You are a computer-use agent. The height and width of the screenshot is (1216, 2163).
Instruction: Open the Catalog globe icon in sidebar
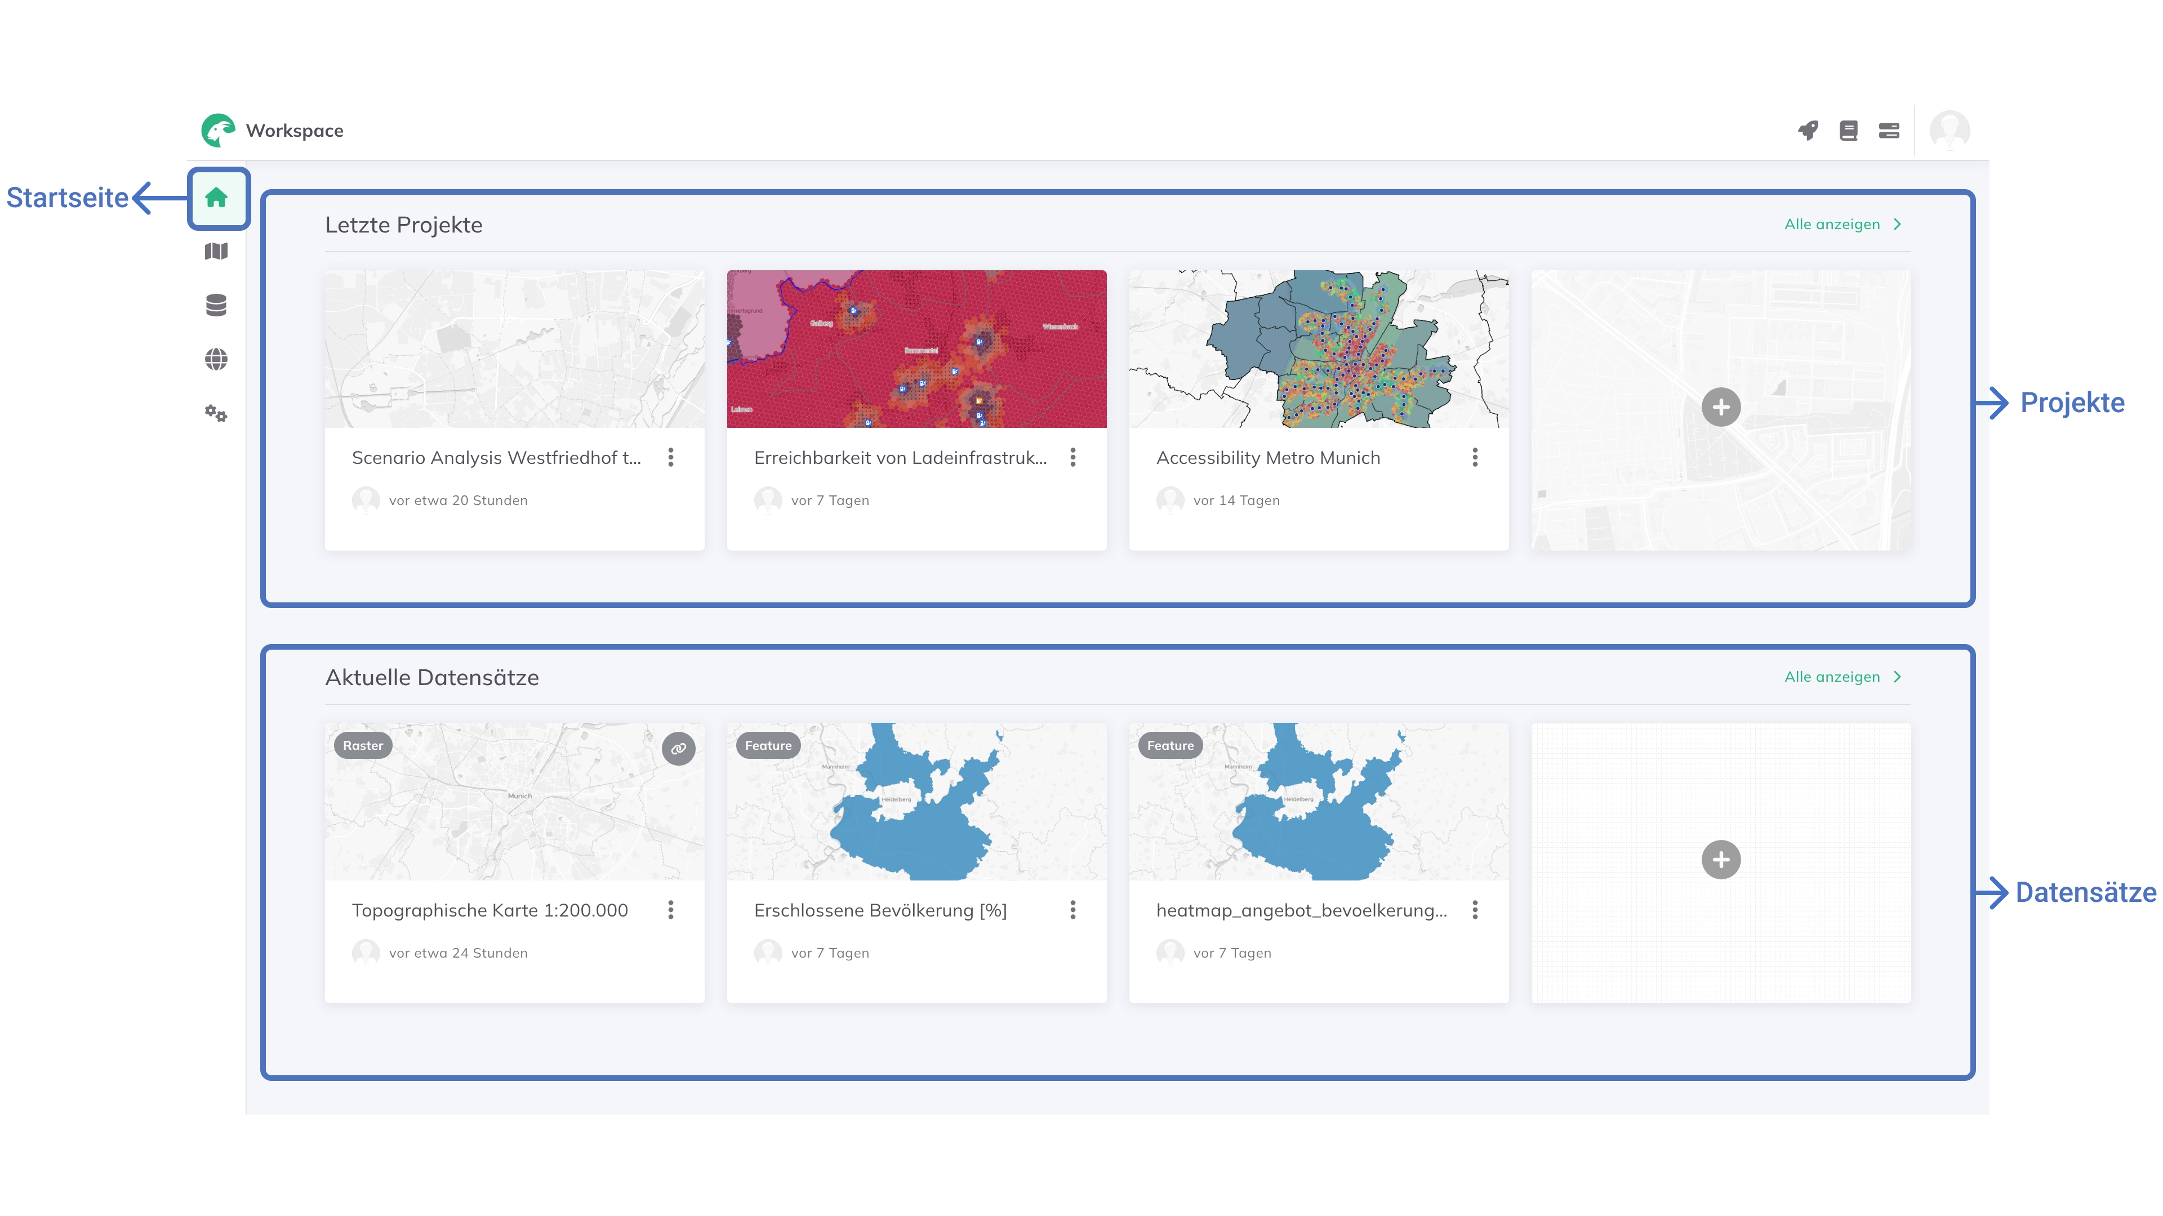(x=217, y=359)
